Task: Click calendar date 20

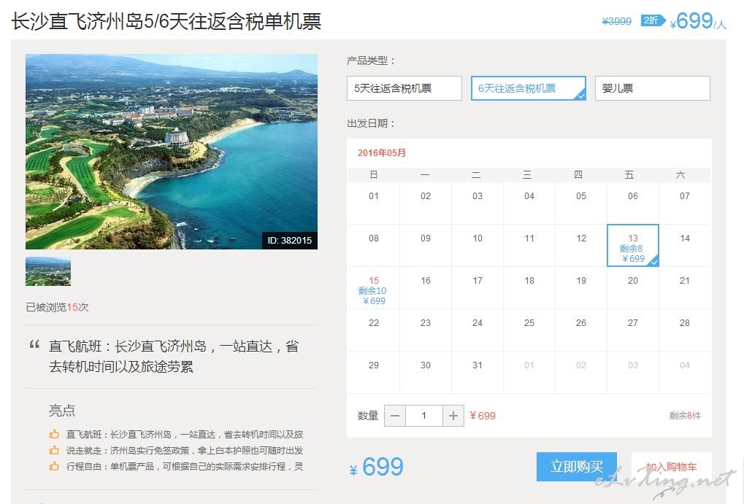Action: [633, 280]
